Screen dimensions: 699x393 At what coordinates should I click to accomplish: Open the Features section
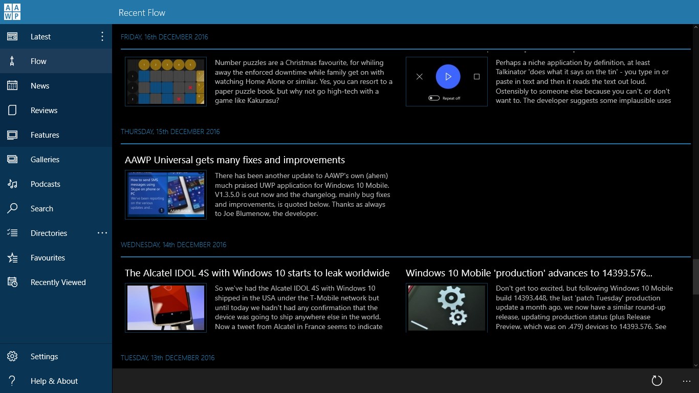tap(45, 135)
